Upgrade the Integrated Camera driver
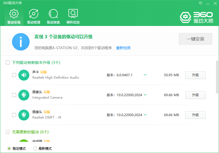 point(195,95)
